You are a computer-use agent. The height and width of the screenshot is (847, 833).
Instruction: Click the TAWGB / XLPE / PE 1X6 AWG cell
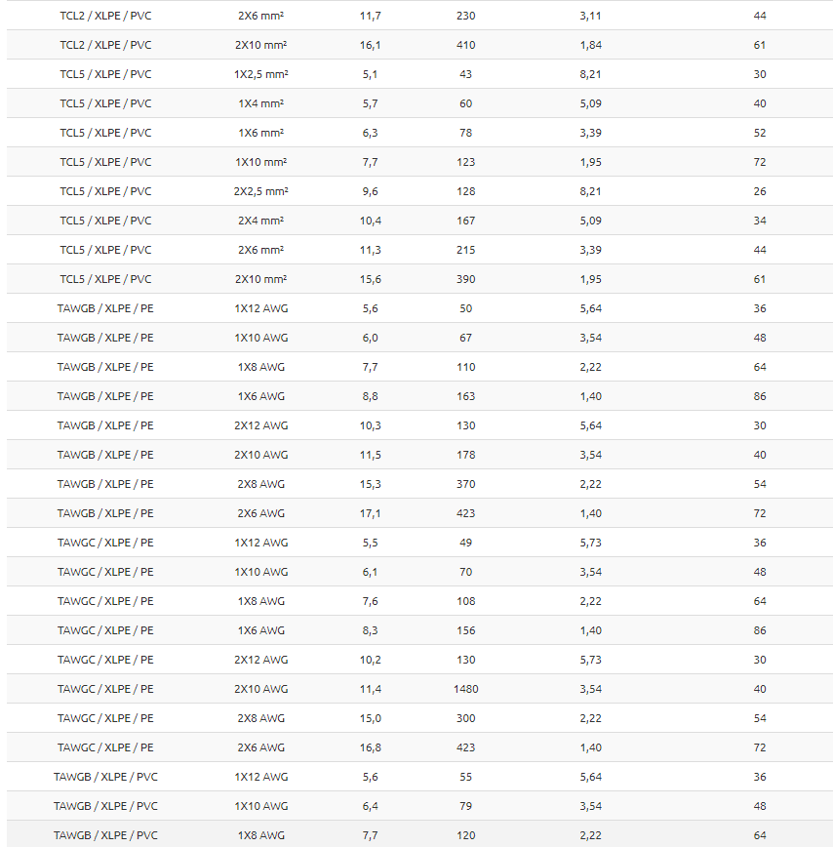(x=260, y=396)
